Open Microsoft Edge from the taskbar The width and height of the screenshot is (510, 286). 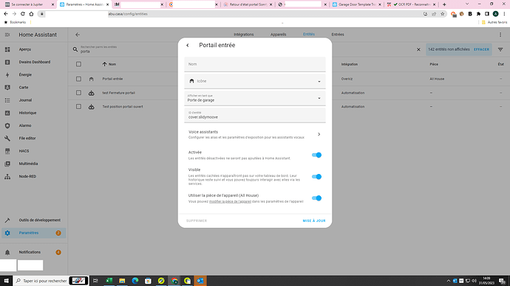click(x=135, y=281)
